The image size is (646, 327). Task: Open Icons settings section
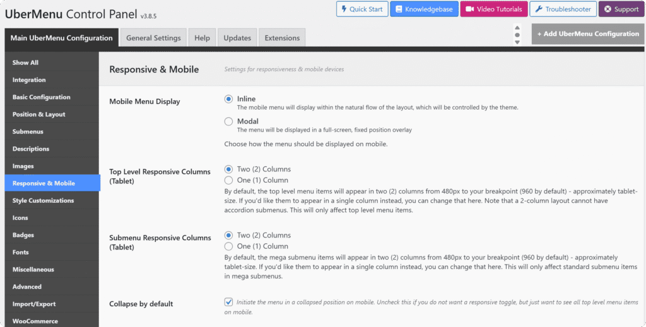(52, 218)
